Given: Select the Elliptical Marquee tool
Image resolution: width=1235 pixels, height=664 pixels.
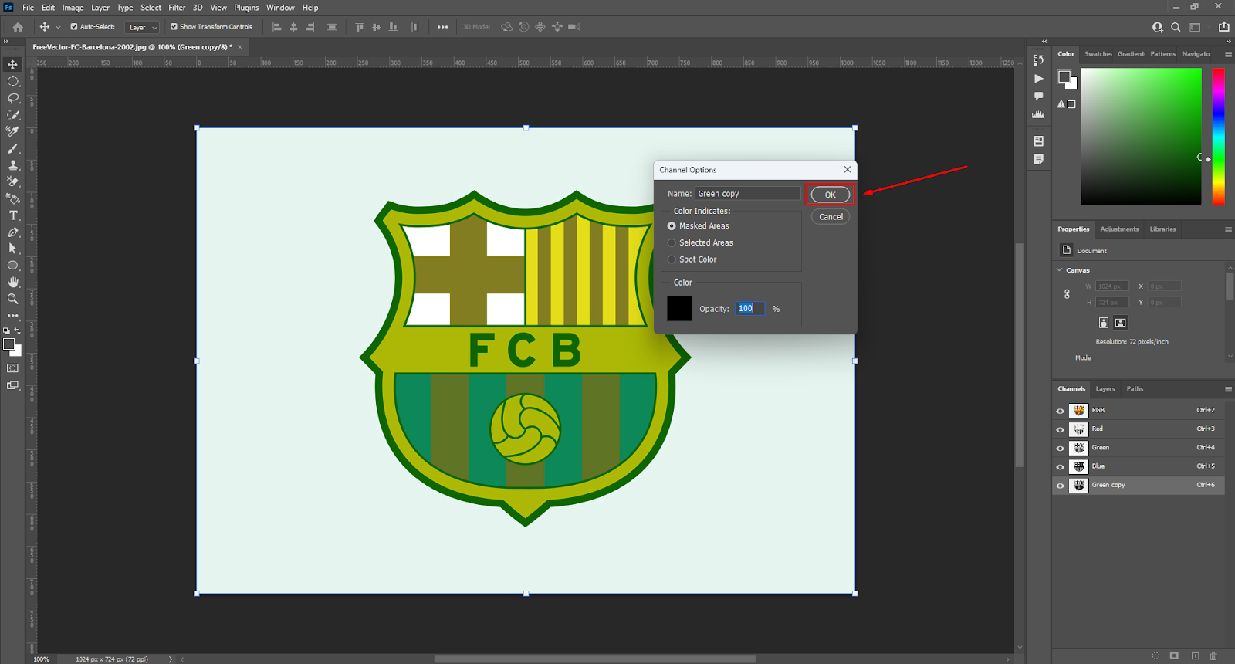Looking at the screenshot, I should coord(12,81).
